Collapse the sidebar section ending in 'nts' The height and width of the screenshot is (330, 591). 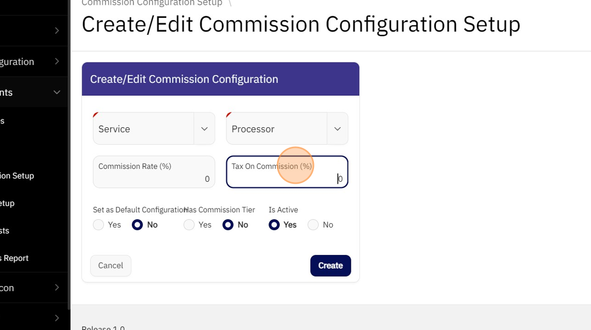[x=56, y=92]
